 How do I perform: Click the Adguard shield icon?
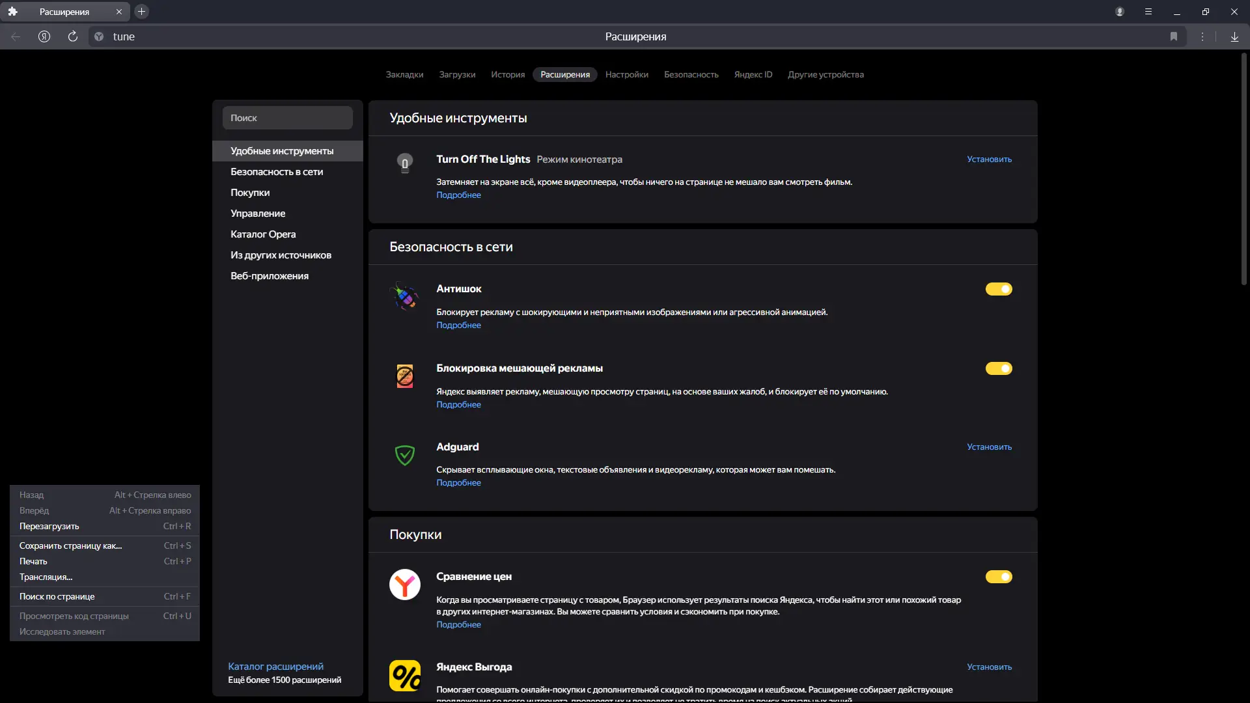(405, 455)
